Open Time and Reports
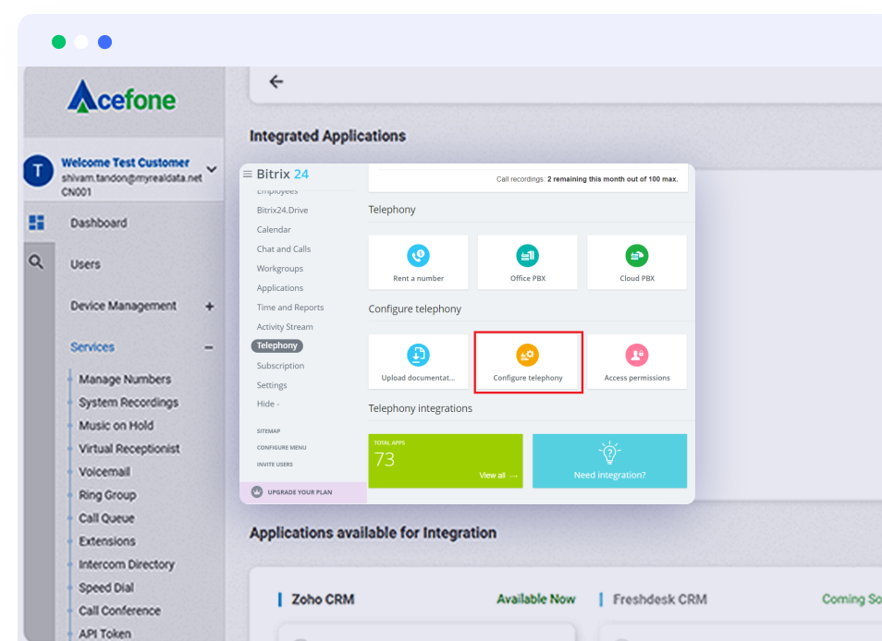This screenshot has width=882, height=641. [290, 308]
